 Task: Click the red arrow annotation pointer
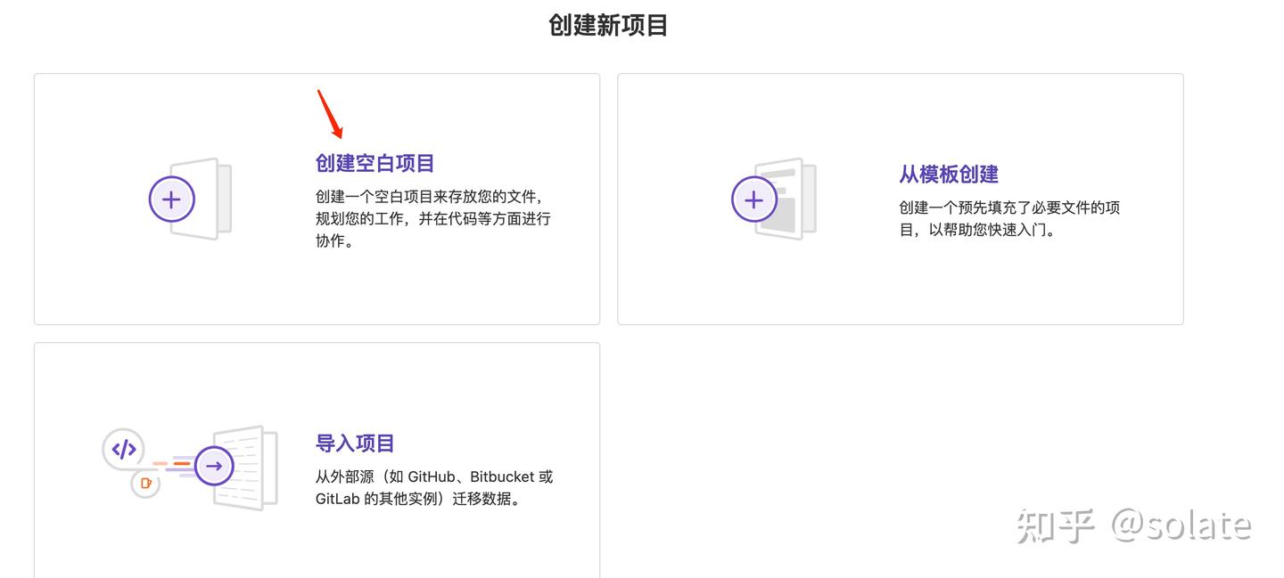tap(330, 110)
